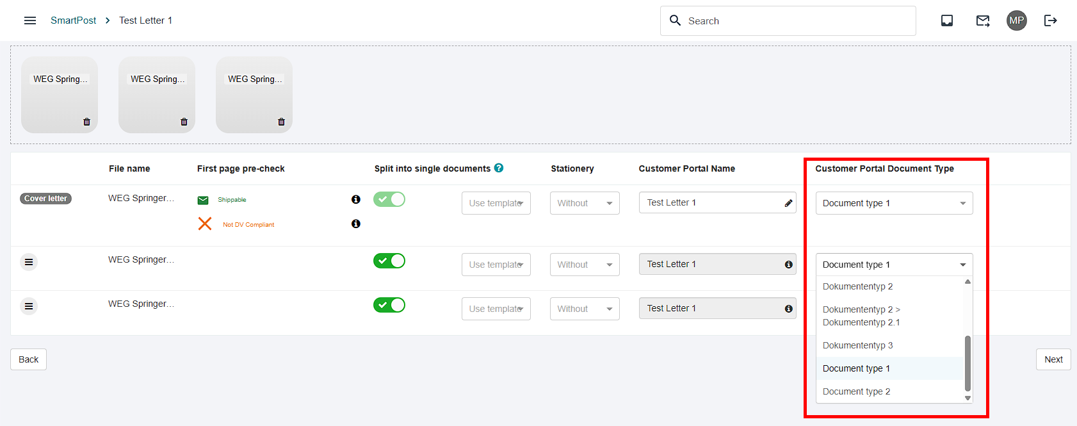Go to SmartPost breadcrumb link

pyautogui.click(x=74, y=20)
